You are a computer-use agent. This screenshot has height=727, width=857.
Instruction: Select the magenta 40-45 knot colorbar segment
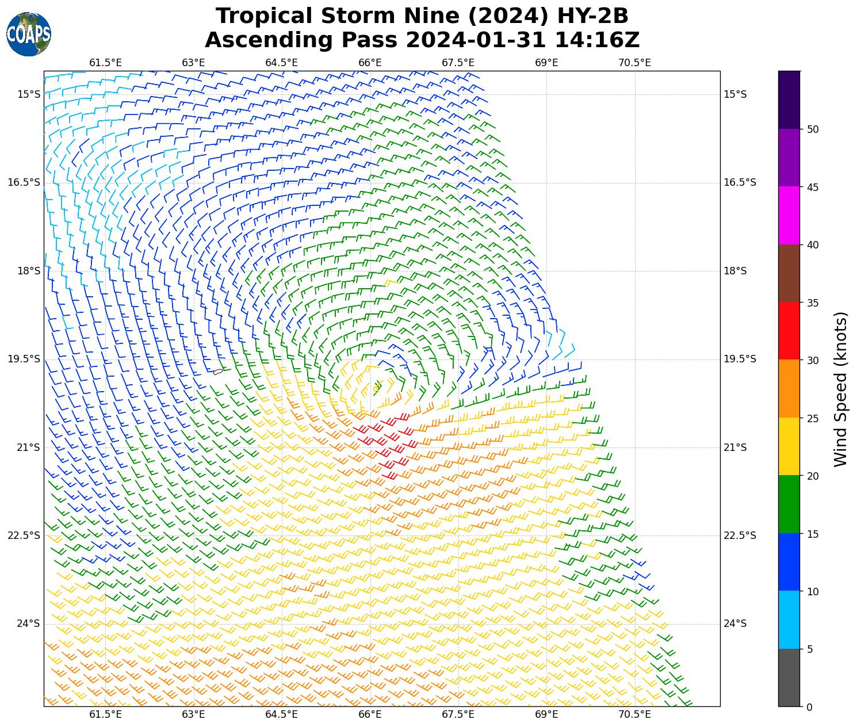[x=789, y=215]
